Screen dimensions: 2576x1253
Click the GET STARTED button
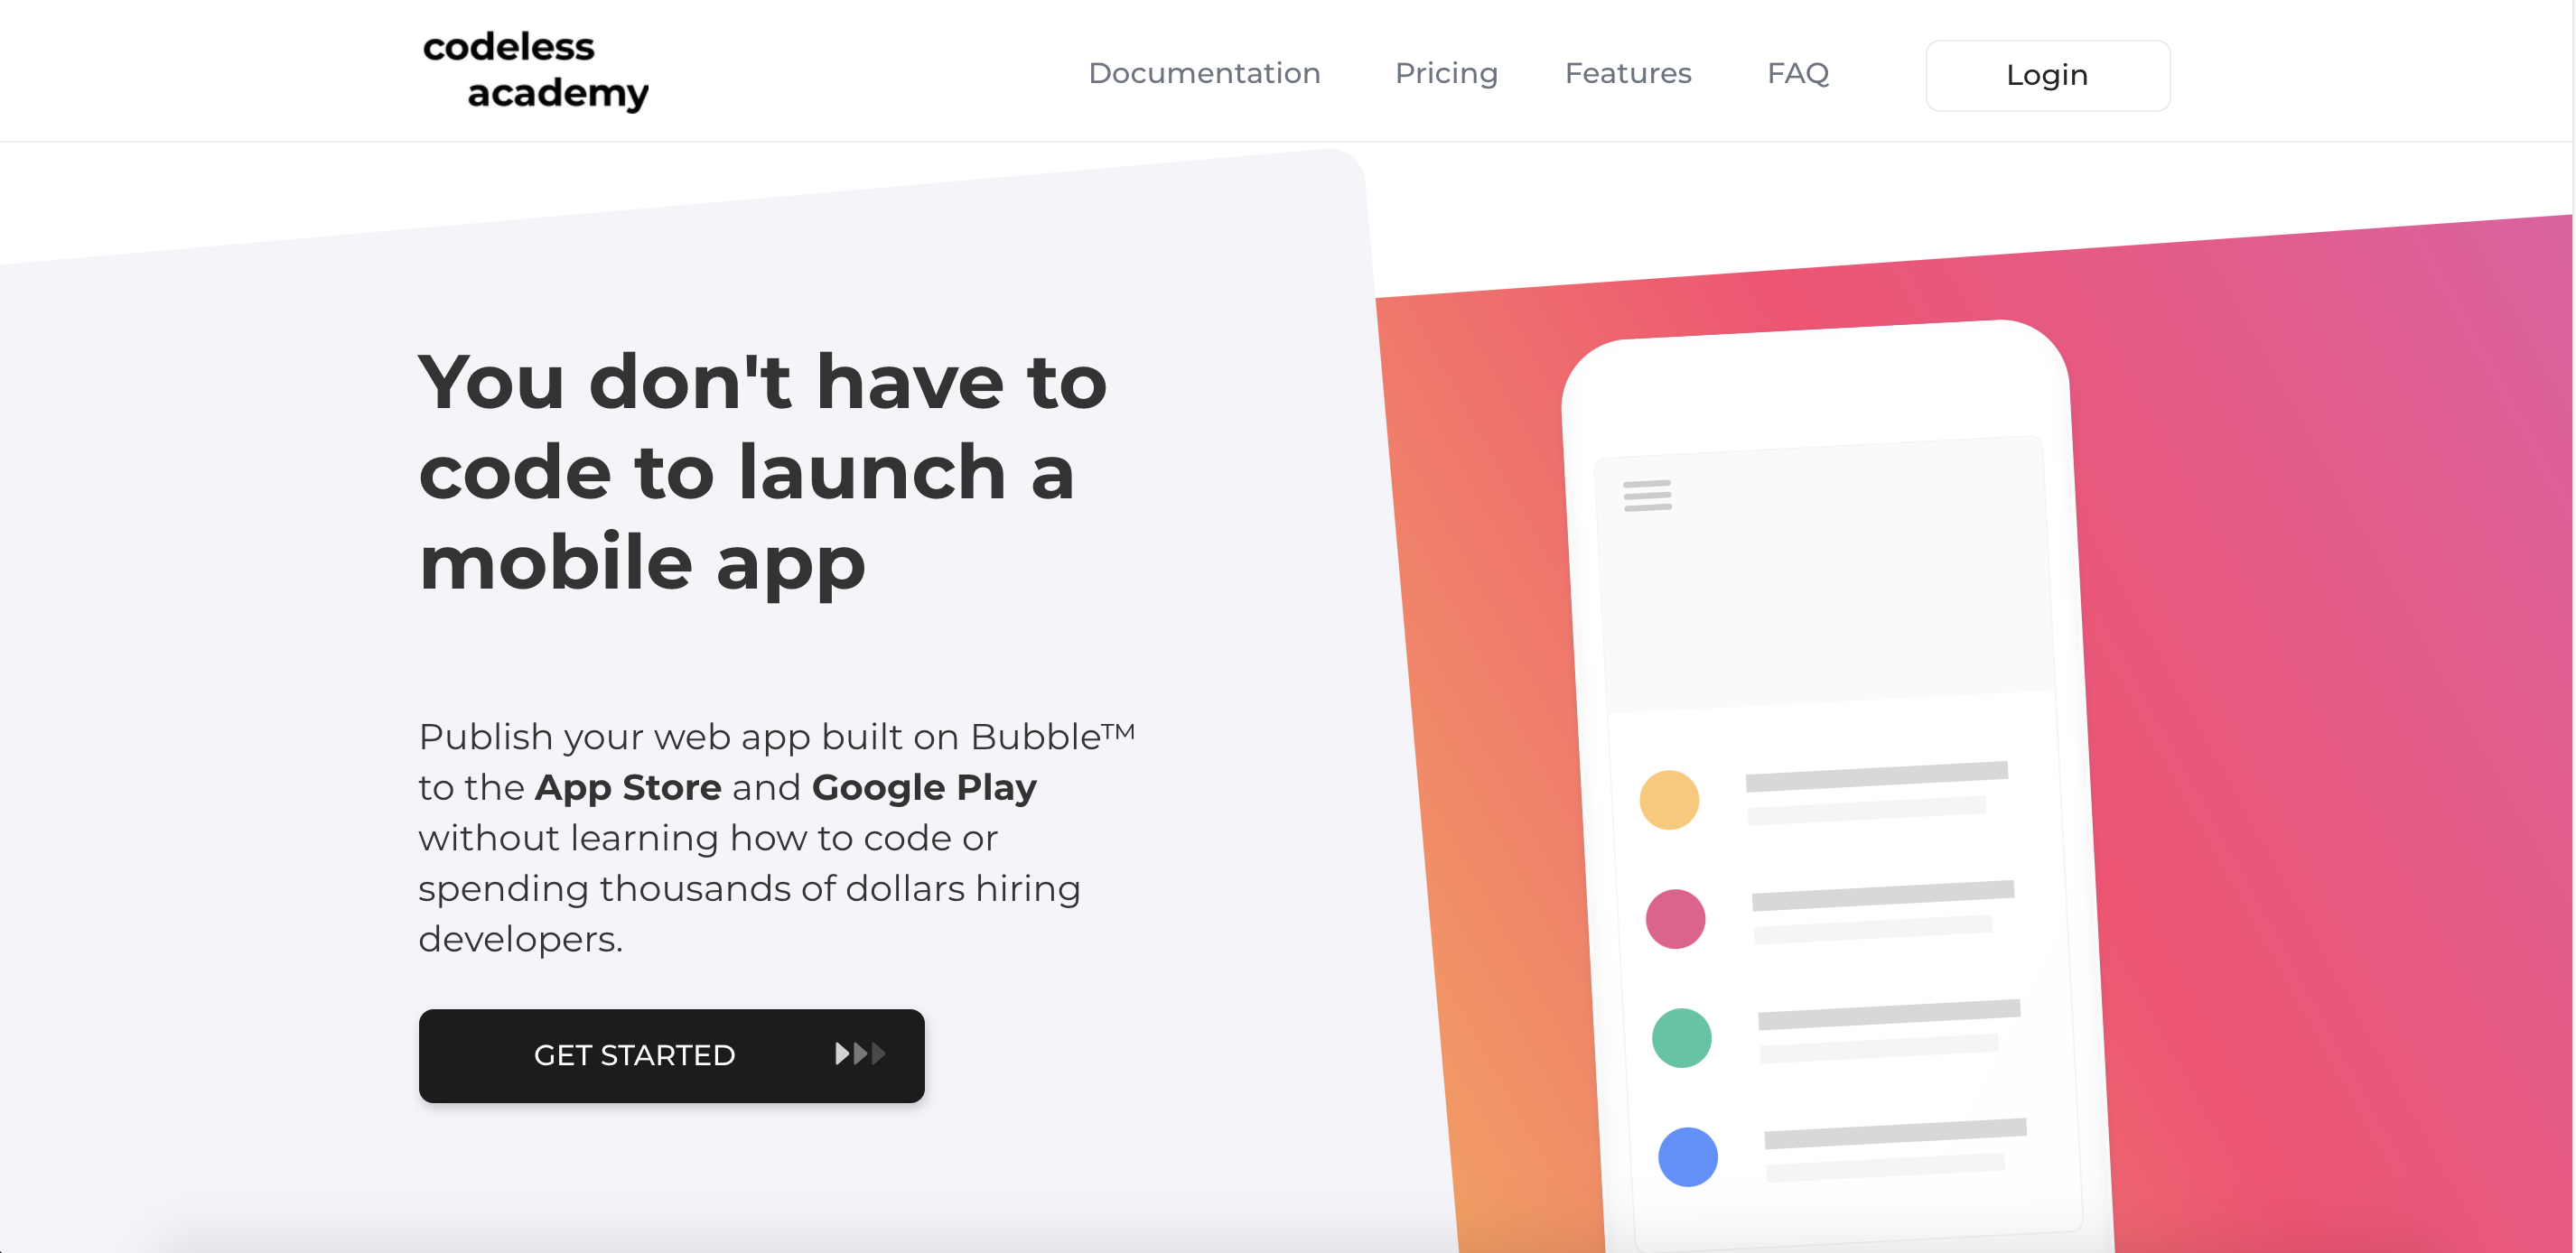(x=670, y=1055)
